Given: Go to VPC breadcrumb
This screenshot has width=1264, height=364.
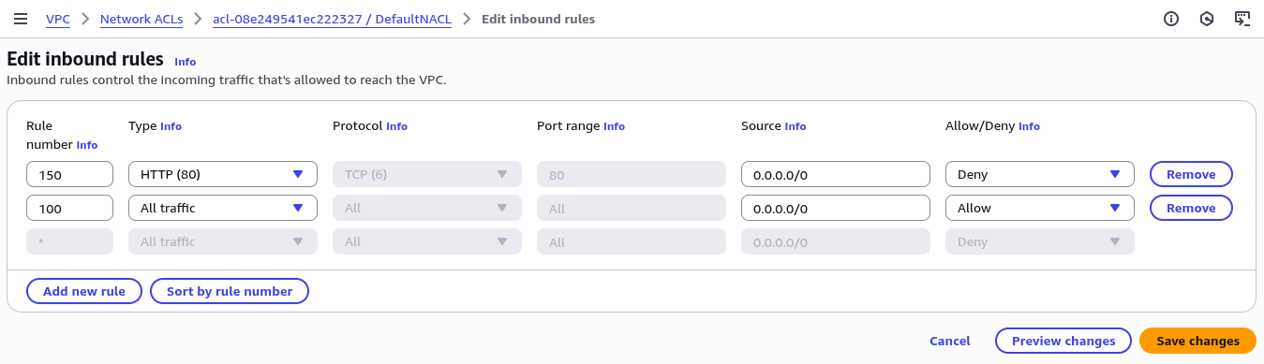Looking at the screenshot, I should click(x=57, y=19).
